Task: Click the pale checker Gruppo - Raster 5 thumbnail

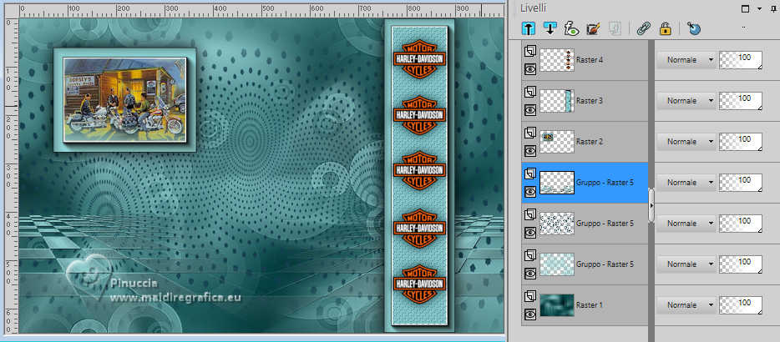Action: pos(557,264)
